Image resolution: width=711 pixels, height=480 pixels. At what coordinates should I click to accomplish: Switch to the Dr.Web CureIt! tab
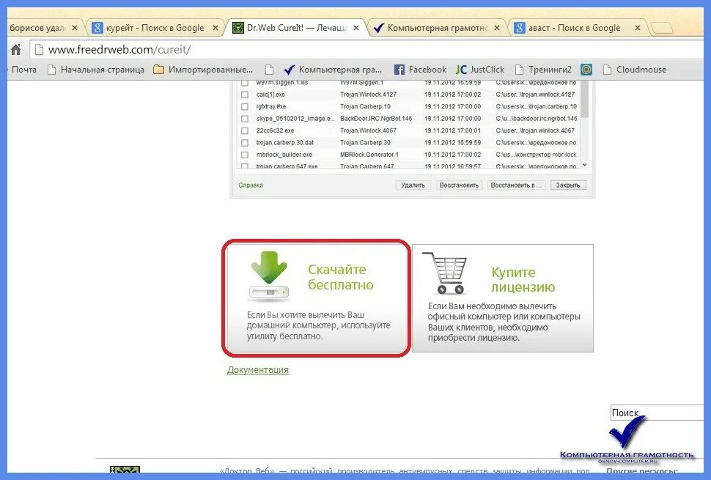click(297, 28)
